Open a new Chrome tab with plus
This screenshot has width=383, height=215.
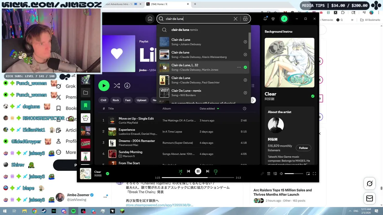point(195,4)
